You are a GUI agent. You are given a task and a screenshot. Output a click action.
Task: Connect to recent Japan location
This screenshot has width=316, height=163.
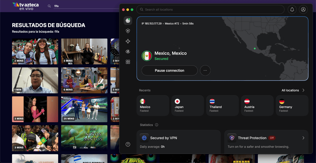point(188,106)
